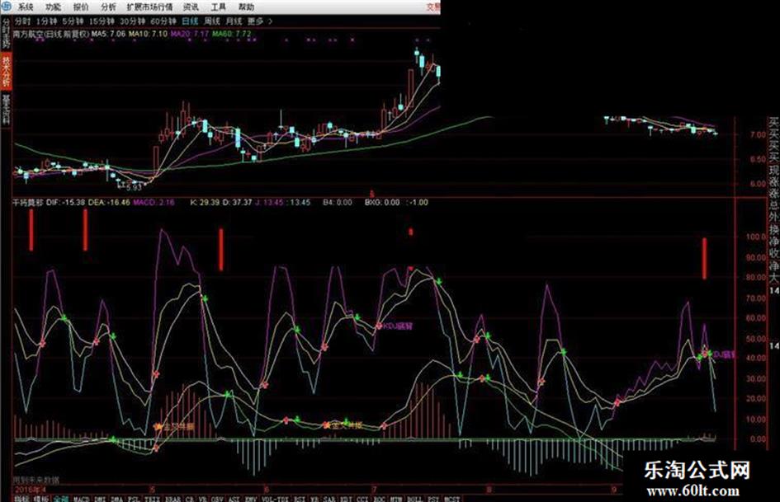
Task: Switch indicator to EMV
Action: tap(250, 498)
